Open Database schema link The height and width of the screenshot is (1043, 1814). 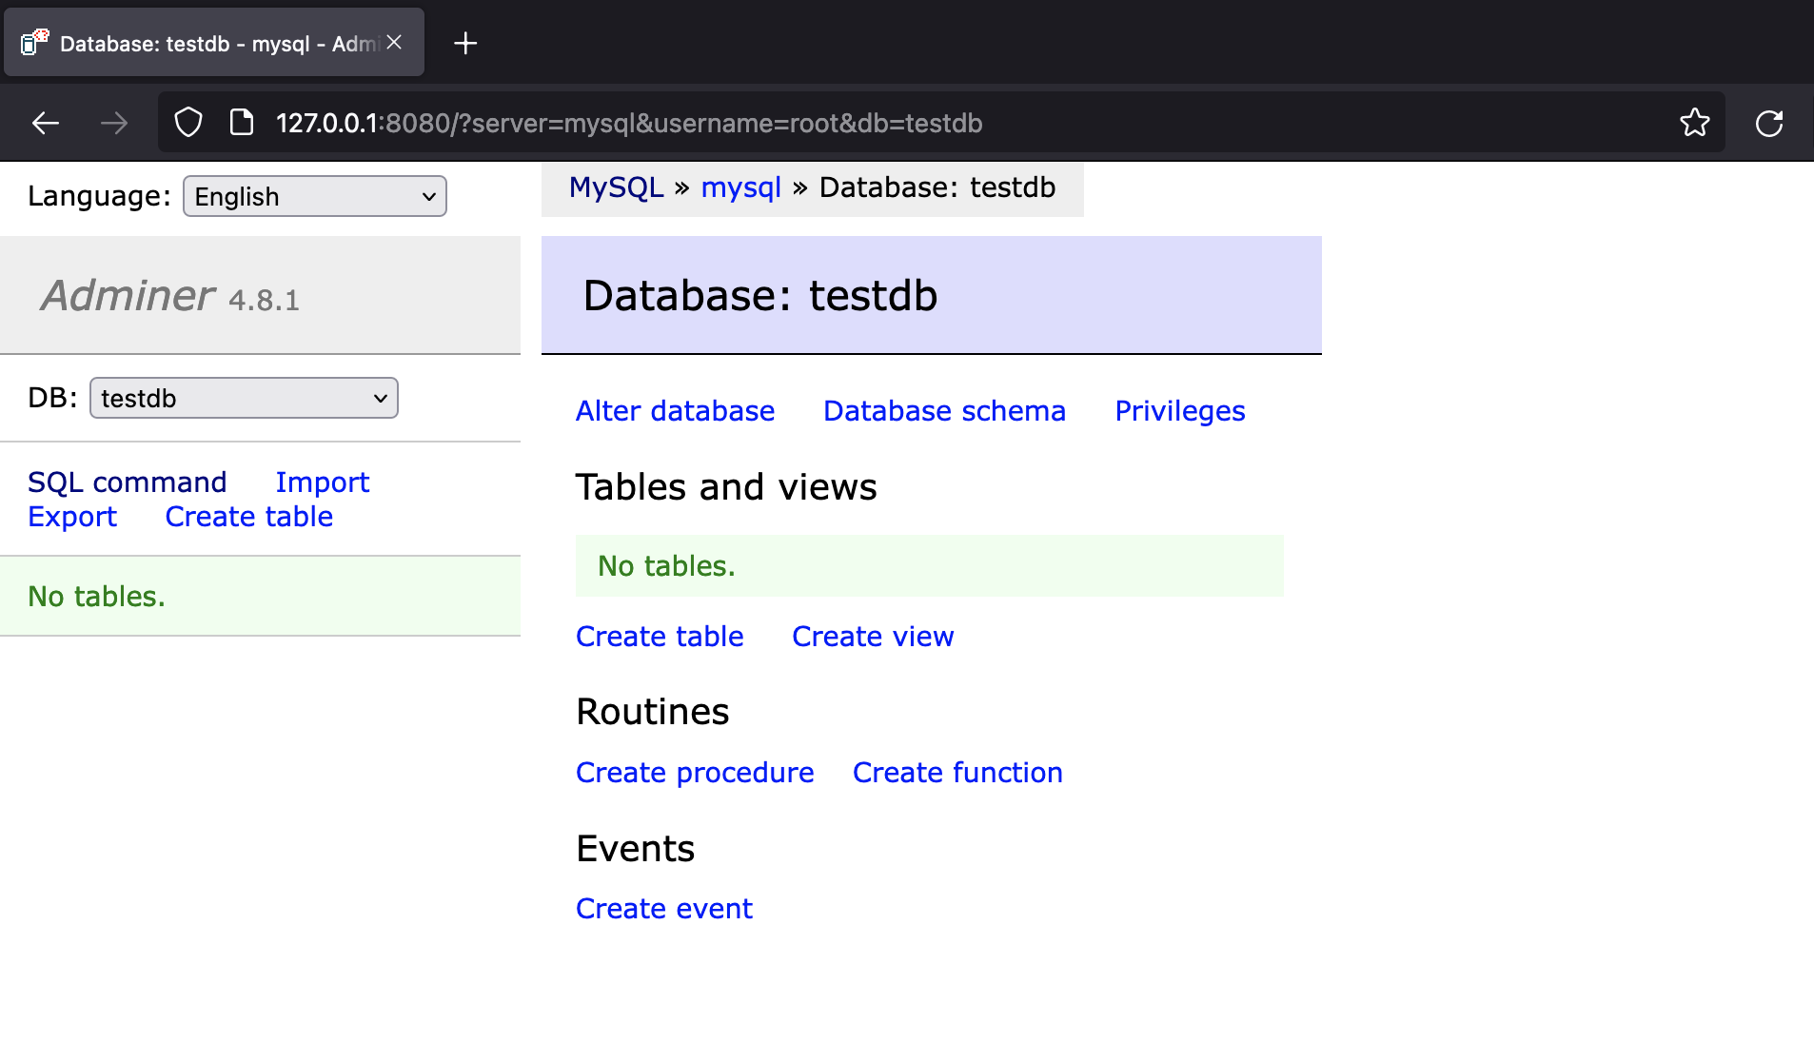[944, 411]
